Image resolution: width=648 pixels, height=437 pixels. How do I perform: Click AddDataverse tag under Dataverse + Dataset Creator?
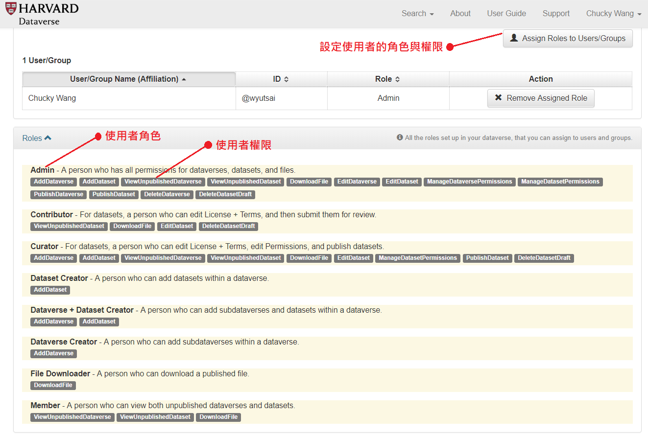pyautogui.click(x=54, y=322)
